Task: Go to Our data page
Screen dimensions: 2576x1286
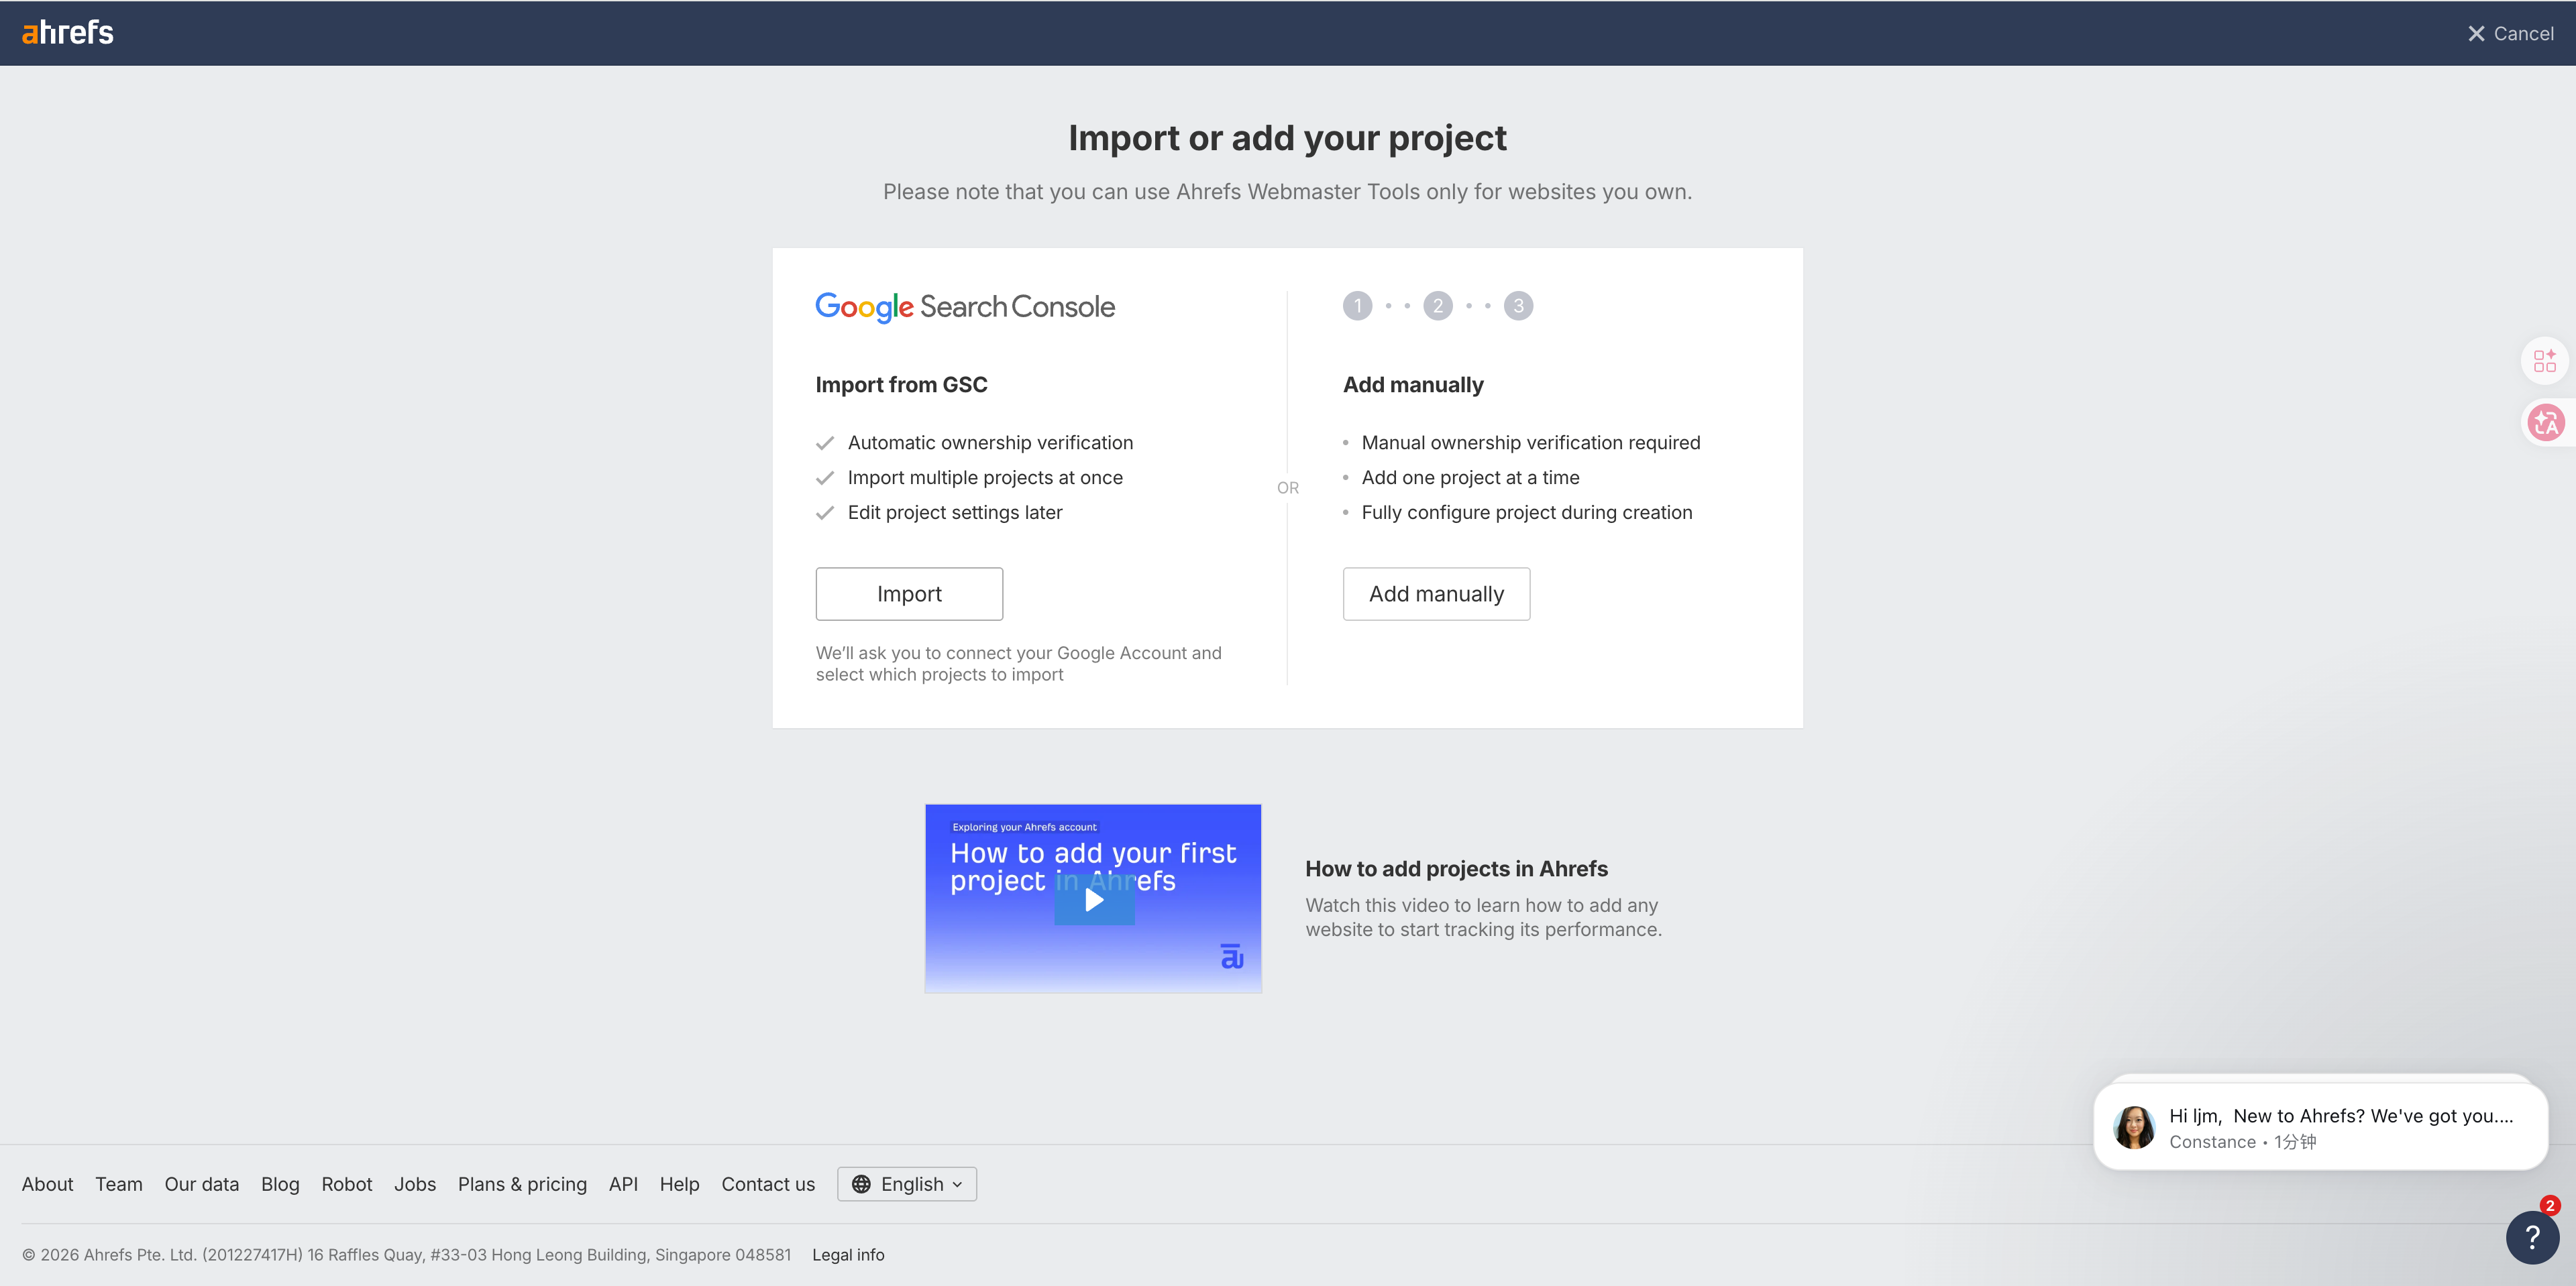Action: (202, 1184)
